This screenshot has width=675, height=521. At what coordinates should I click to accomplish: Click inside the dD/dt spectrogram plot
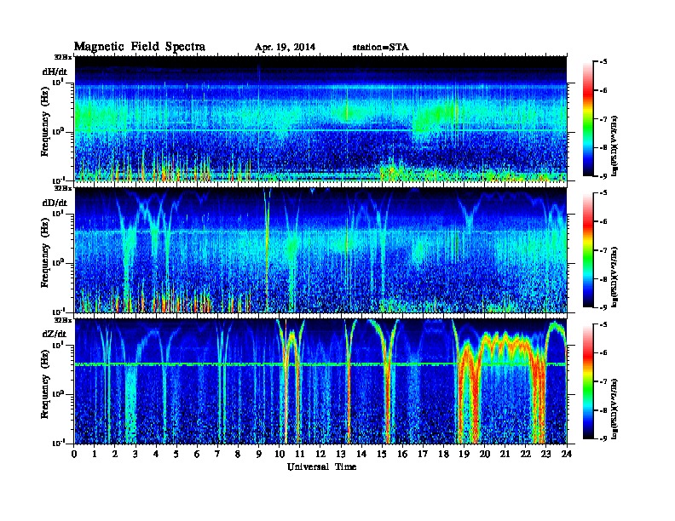pos(320,249)
